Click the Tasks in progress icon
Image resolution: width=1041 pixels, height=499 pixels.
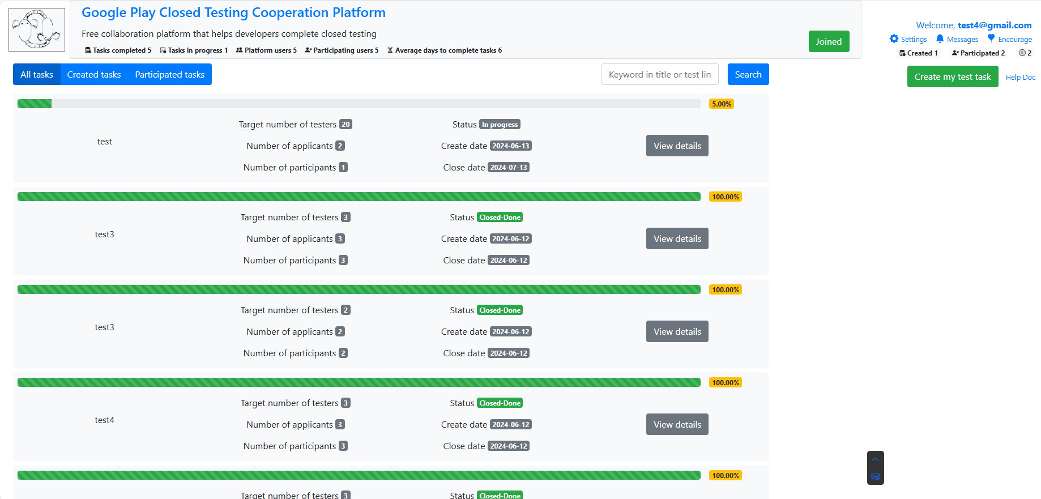163,50
